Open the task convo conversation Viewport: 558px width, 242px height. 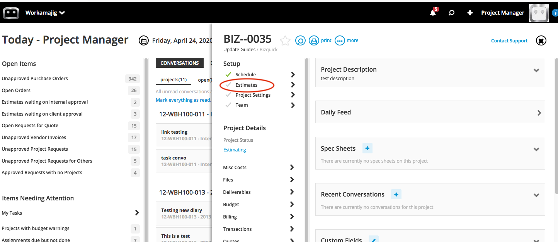[x=184, y=161]
